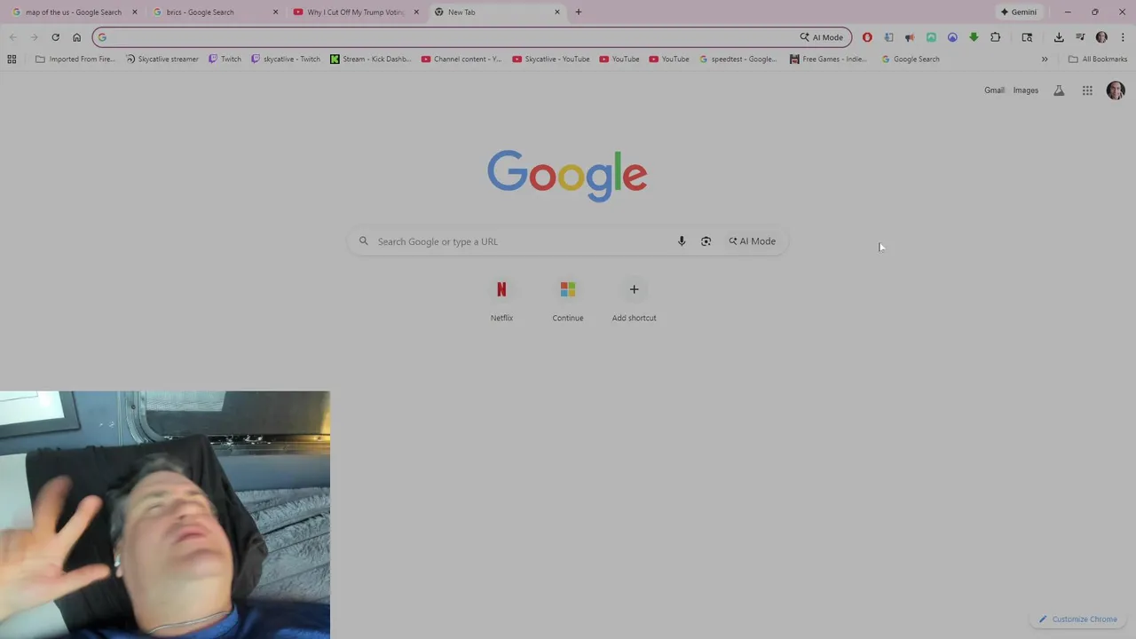Viewport: 1136px width, 639px height.
Task: Click the Google logo
Action: (x=567, y=176)
